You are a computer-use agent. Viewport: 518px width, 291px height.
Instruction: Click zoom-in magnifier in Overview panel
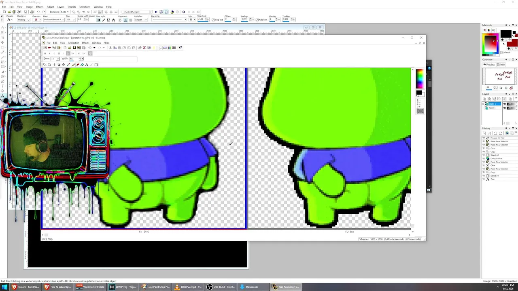(x=506, y=88)
